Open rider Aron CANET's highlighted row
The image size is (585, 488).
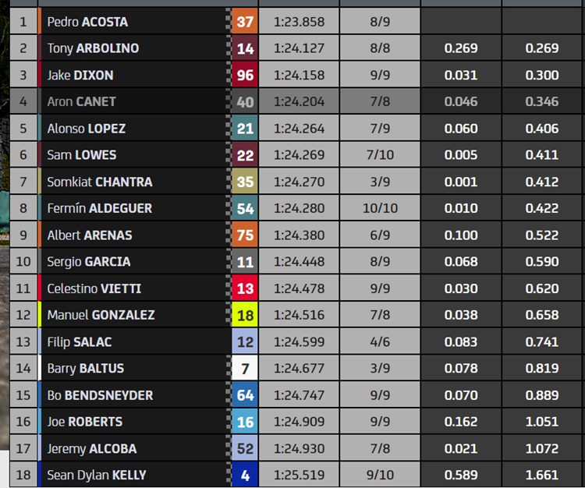296,101
